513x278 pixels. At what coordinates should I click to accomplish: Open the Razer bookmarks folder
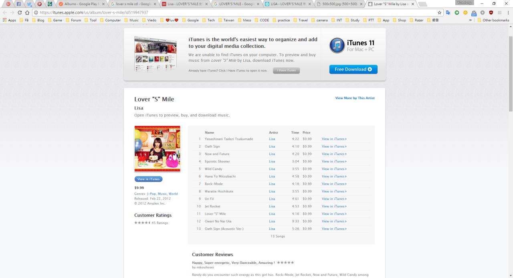416,20
